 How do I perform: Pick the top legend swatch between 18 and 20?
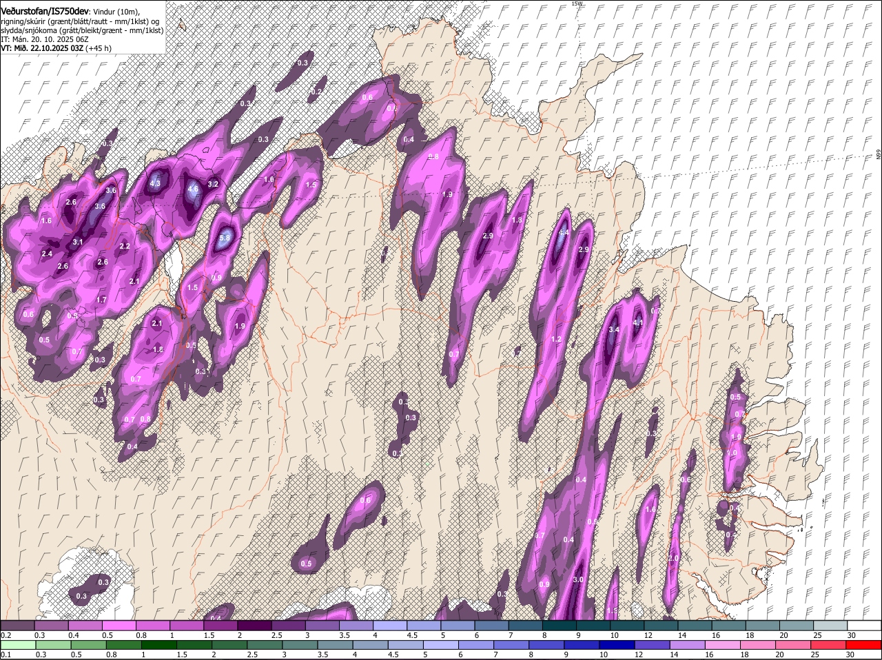tap(762, 626)
